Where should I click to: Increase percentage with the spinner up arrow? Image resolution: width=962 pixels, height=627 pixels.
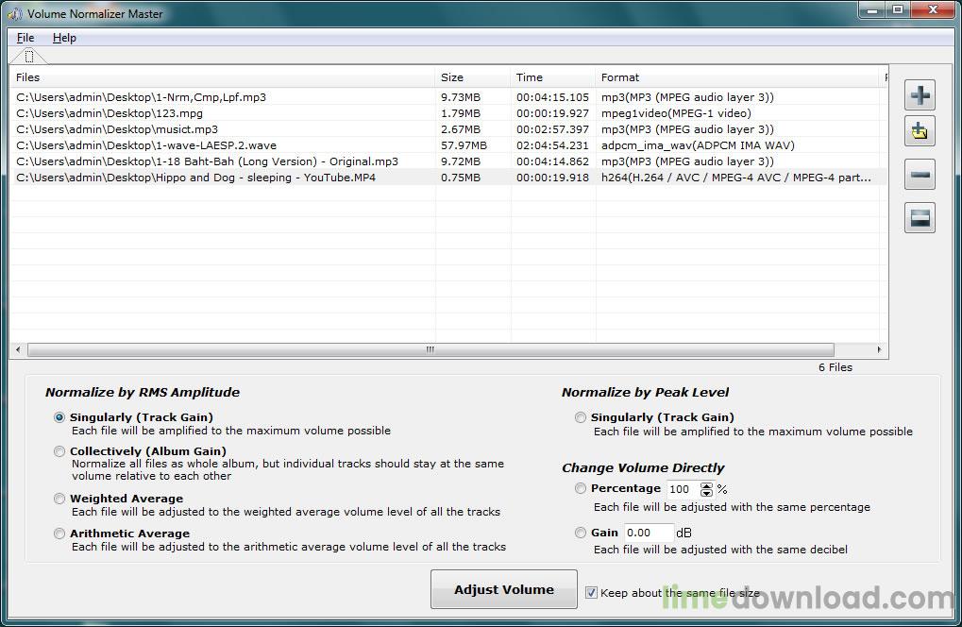[707, 486]
